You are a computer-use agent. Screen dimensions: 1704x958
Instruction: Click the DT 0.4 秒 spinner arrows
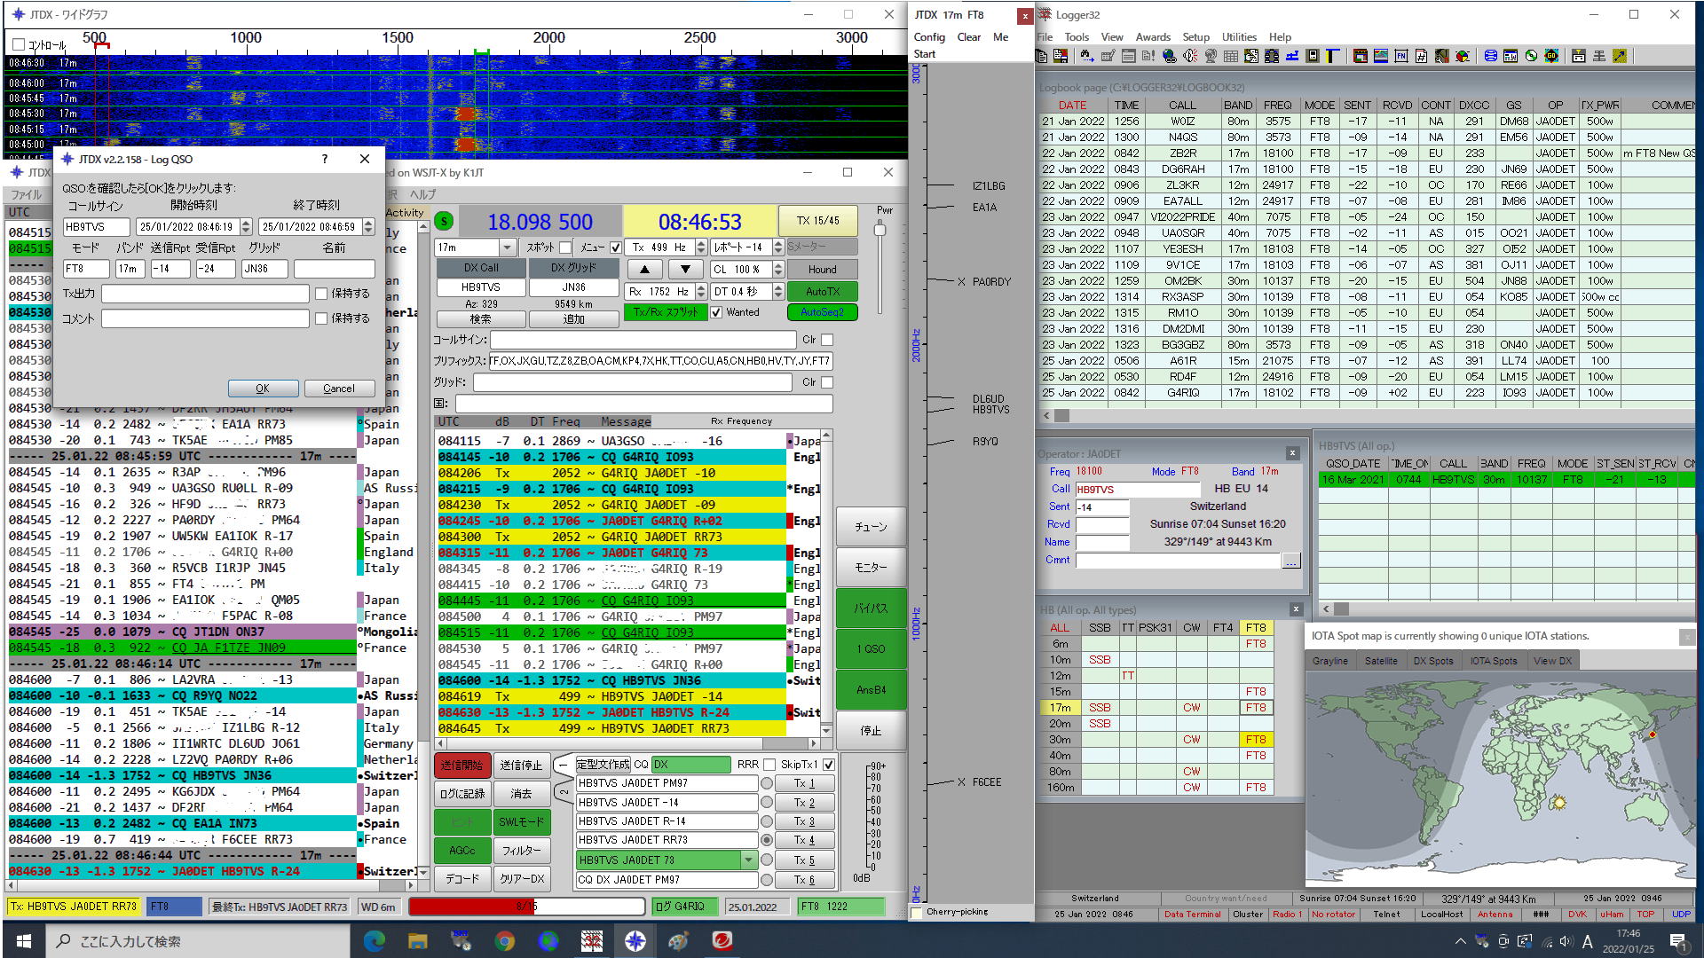pos(778,291)
